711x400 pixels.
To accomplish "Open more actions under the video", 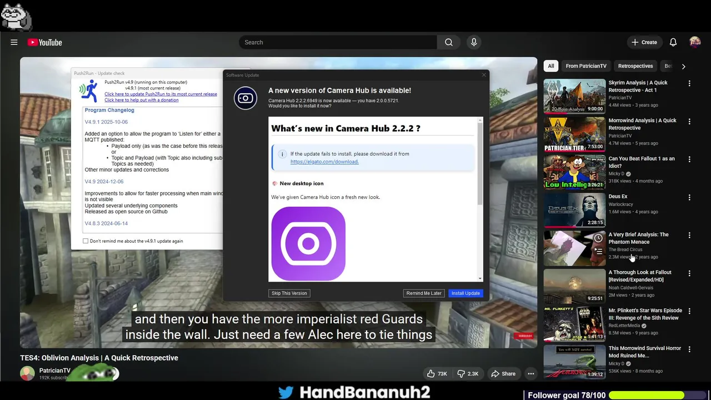I will click(x=531, y=374).
